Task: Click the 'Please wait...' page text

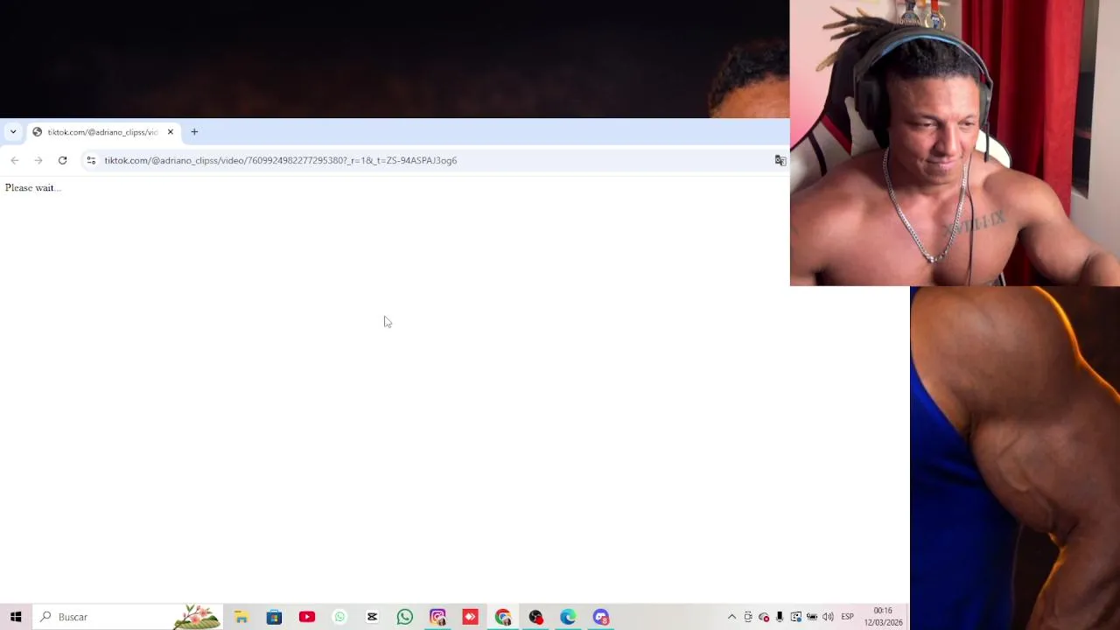Action: click(x=32, y=187)
